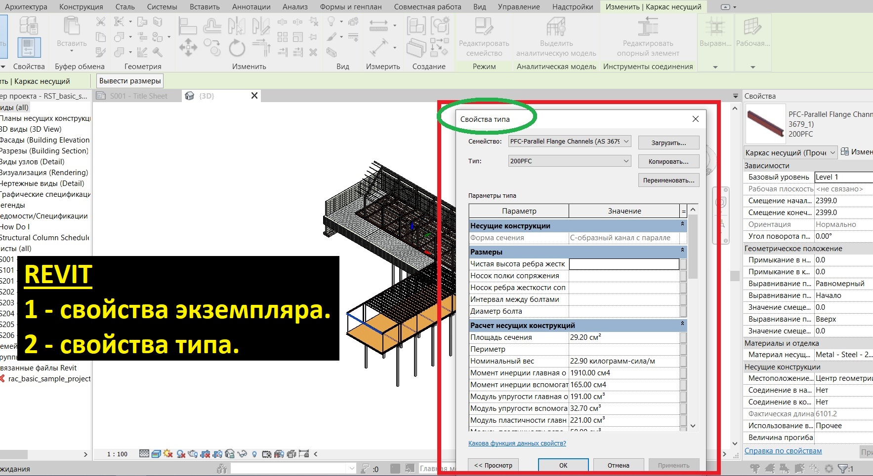Click the empty value field for Чистая высота

624,263
